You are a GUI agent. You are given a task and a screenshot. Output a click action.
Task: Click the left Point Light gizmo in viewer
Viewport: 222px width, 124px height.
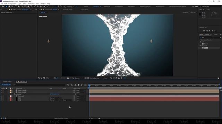(49, 41)
